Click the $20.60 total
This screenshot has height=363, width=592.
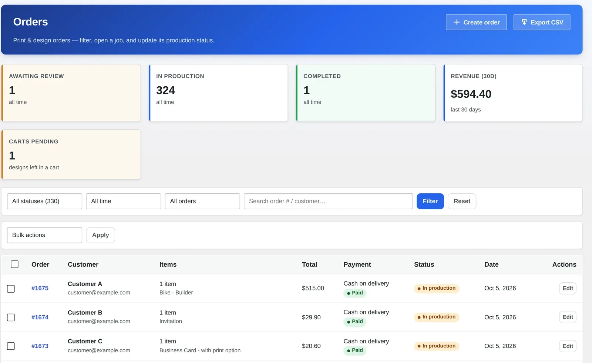(x=311, y=346)
